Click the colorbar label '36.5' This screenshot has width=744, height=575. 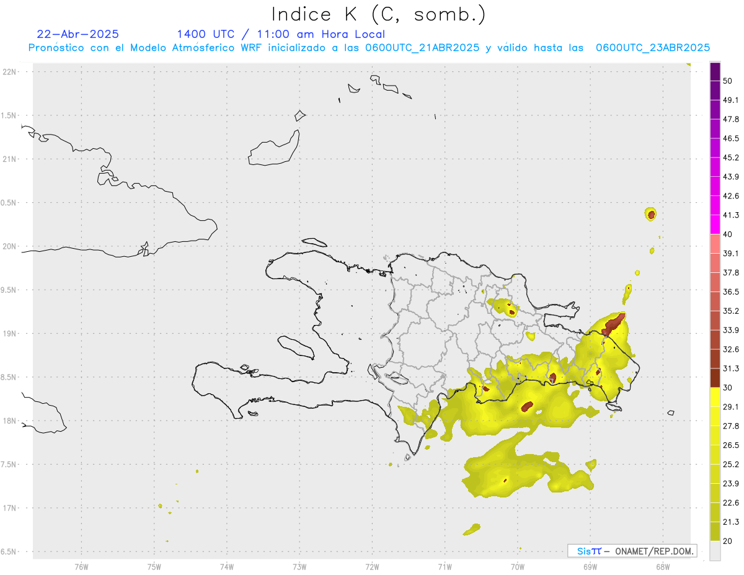[x=731, y=292]
